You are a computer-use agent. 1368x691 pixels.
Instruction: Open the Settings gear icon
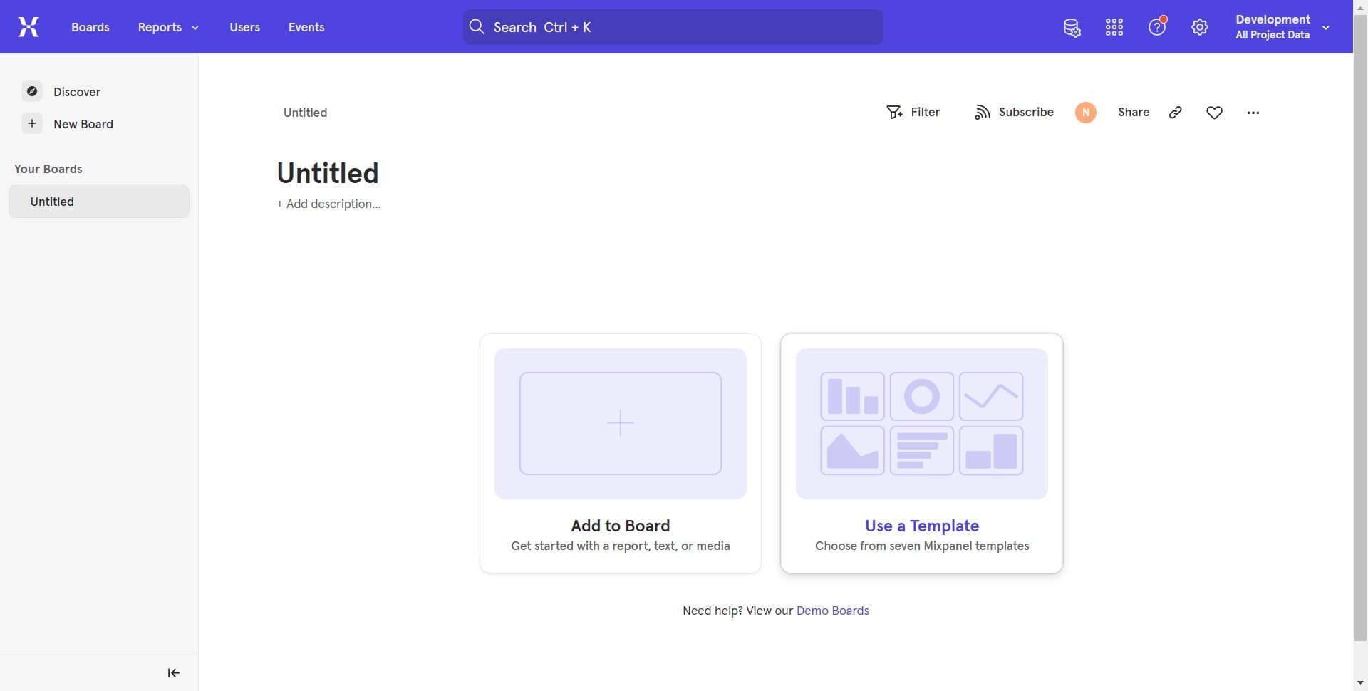pyautogui.click(x=1200, y=28)
